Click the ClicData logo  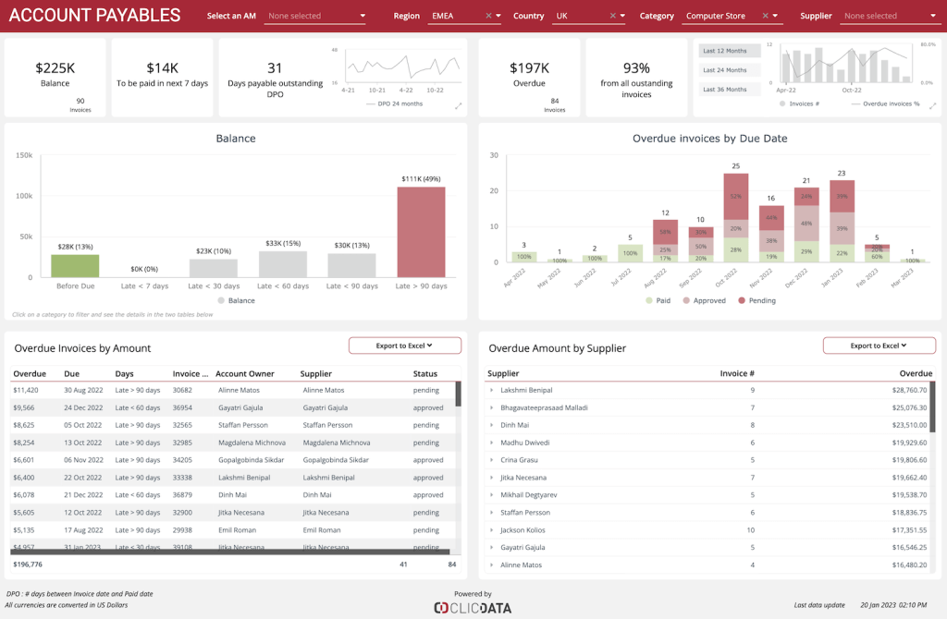click(x=473, y=607)
